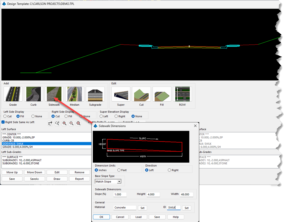Click the Grade road icon
Image resolution: width=284 pixels, height=222 pixels.
[13, 94]
